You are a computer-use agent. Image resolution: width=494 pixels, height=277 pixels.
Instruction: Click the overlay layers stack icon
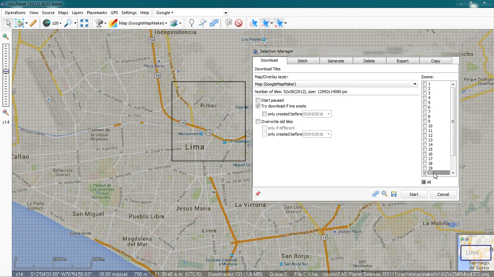pyautogui.click(x=174, y=23)
